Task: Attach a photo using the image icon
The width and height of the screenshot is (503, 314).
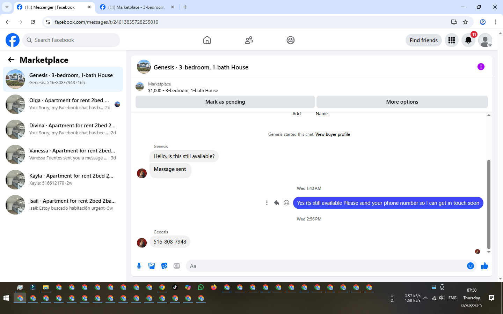Action: point(152,266)
